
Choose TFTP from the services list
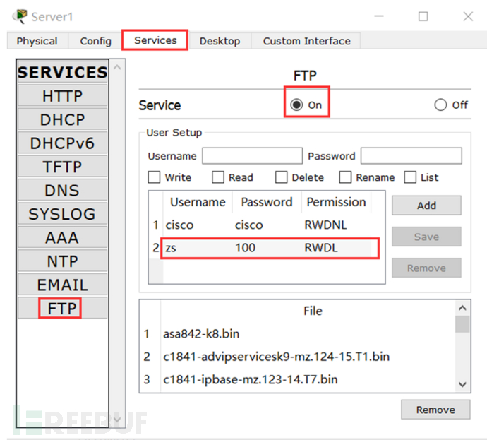coord(62,167)
